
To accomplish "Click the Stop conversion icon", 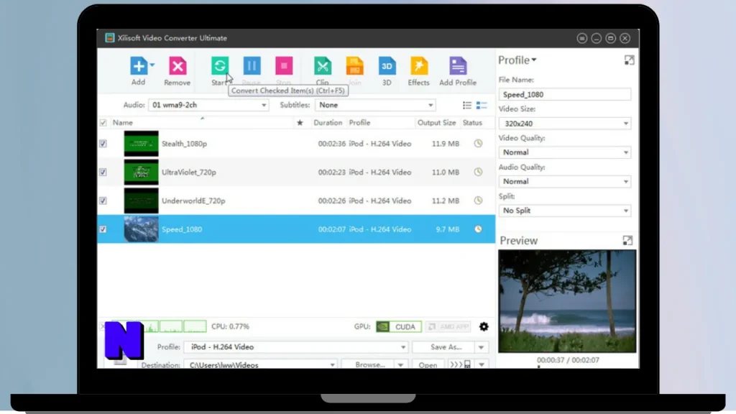I will click(x=284, y=65).
